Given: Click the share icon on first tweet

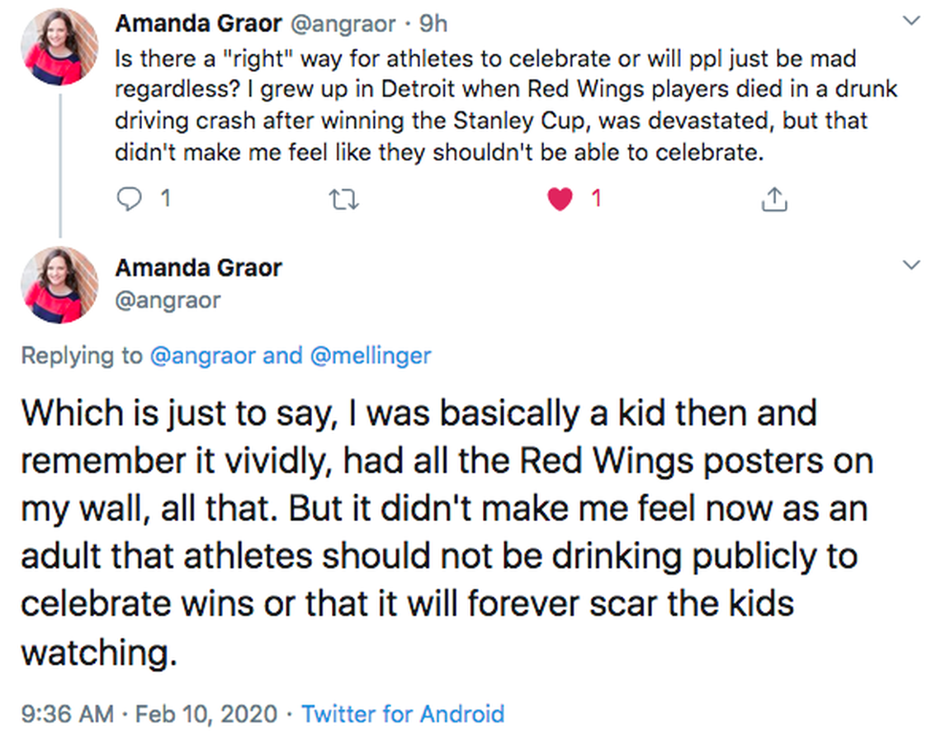Looking at the screenshot, I should [x=773, y=199].
